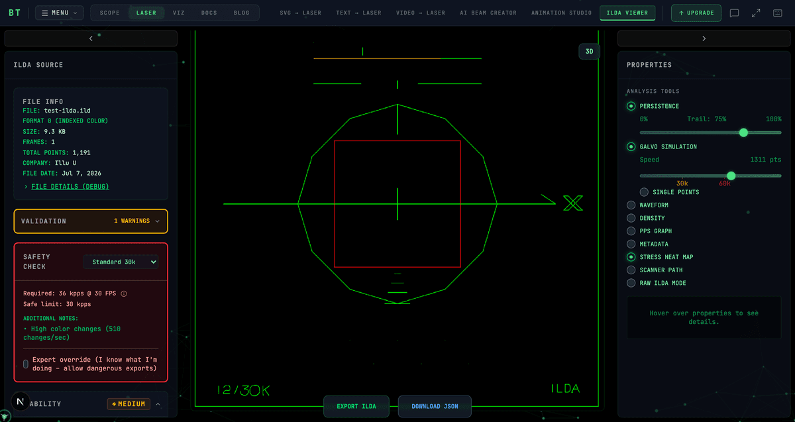Click the file name test-ilda.ild
This screenshot has height=422, width=795.
point(68,111)
